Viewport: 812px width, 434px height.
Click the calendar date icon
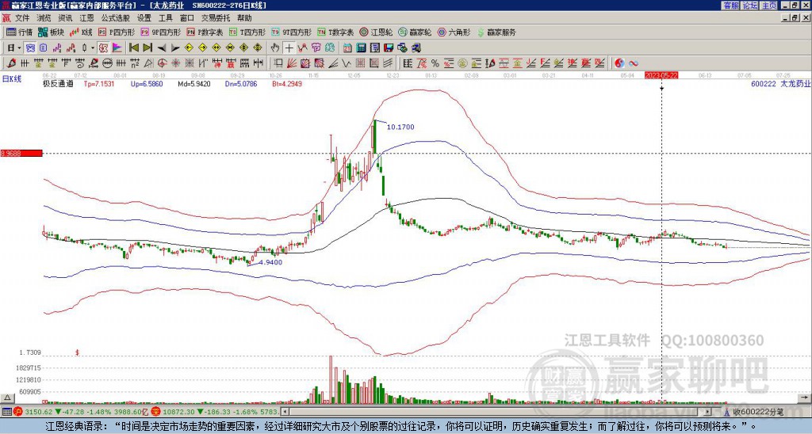[x=347, y=48]
